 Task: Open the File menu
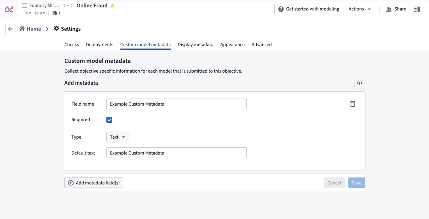tap(26, 13)
